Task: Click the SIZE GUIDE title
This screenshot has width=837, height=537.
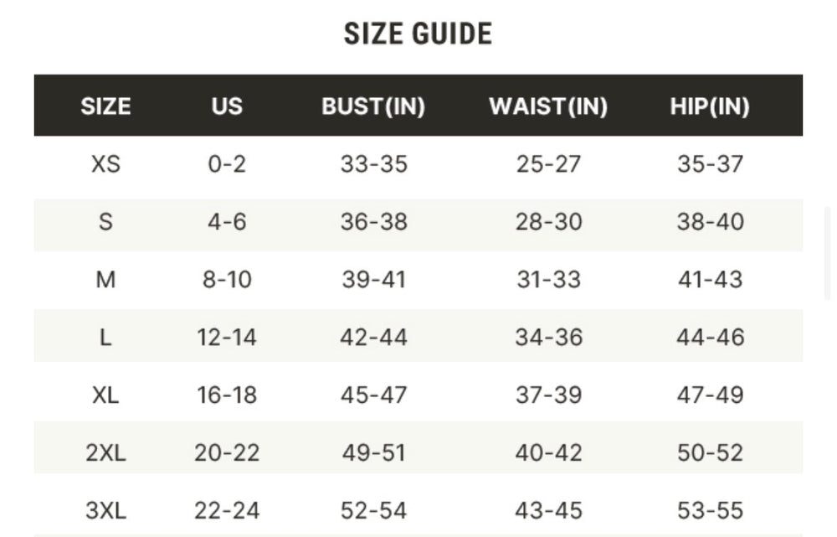Action: 418,34
